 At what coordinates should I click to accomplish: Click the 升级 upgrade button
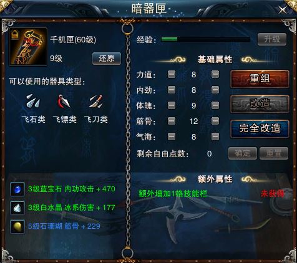coord(272,39)
